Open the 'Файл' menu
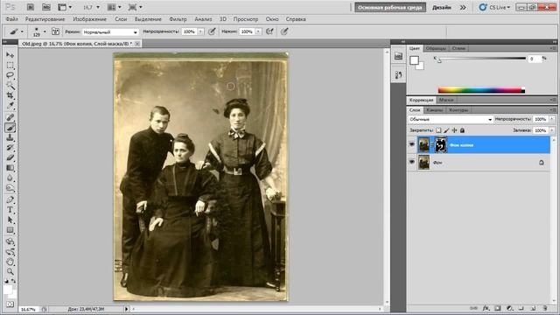The height and width of the screenshot is (315, 560). 11,19
